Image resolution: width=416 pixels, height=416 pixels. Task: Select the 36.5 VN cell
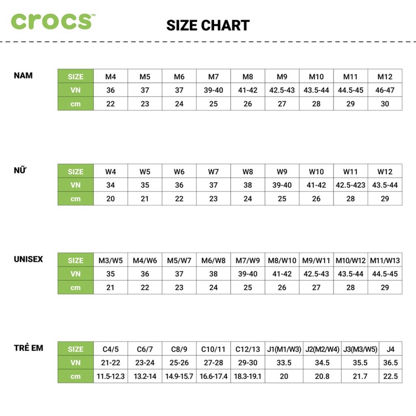[x=390, y=363]
